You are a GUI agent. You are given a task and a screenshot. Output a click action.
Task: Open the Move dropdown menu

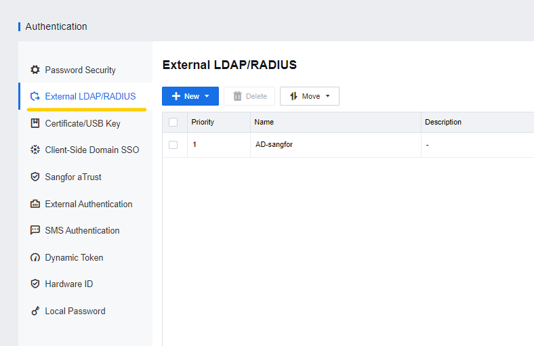[310, 96]
